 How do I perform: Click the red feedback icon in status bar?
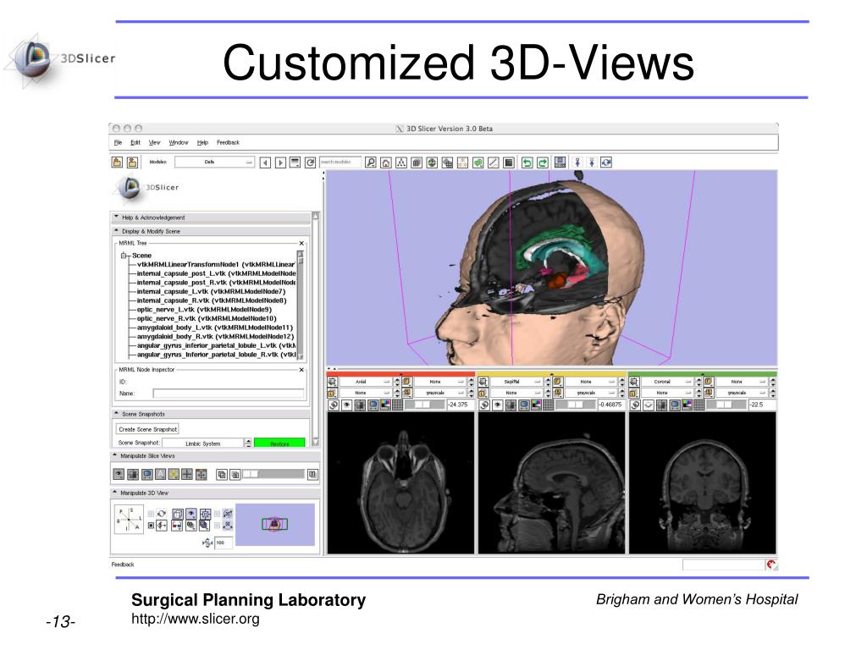(770, 565)
